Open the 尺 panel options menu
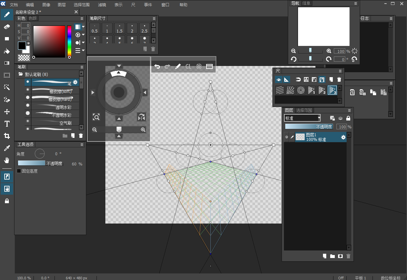Screen dimensions: 407x280 point(340,71)
